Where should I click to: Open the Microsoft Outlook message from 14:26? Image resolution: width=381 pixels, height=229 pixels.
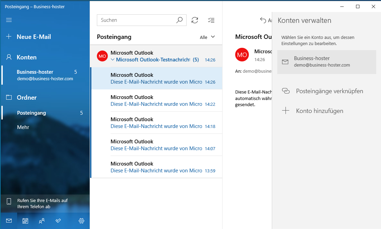pos(156,78)
